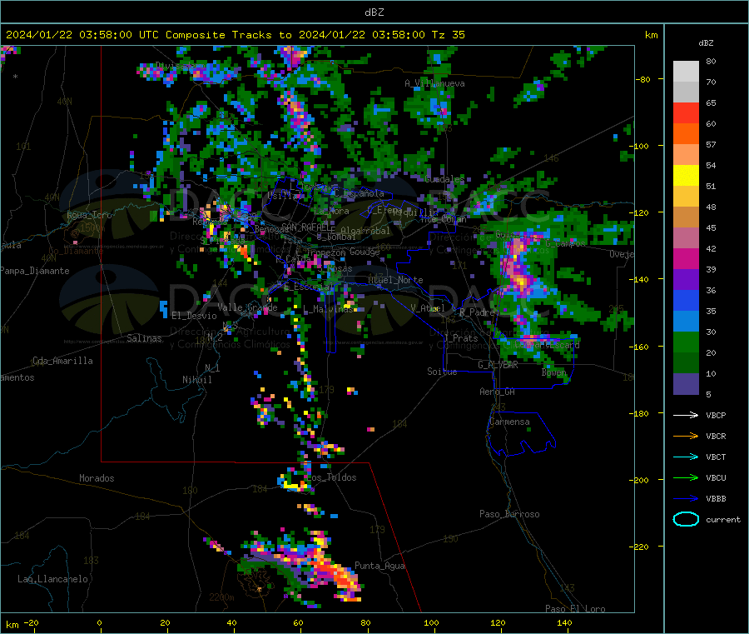Click the Nihuil map label
The height and width of the screenshot is (634, 749).
(196, 380)
